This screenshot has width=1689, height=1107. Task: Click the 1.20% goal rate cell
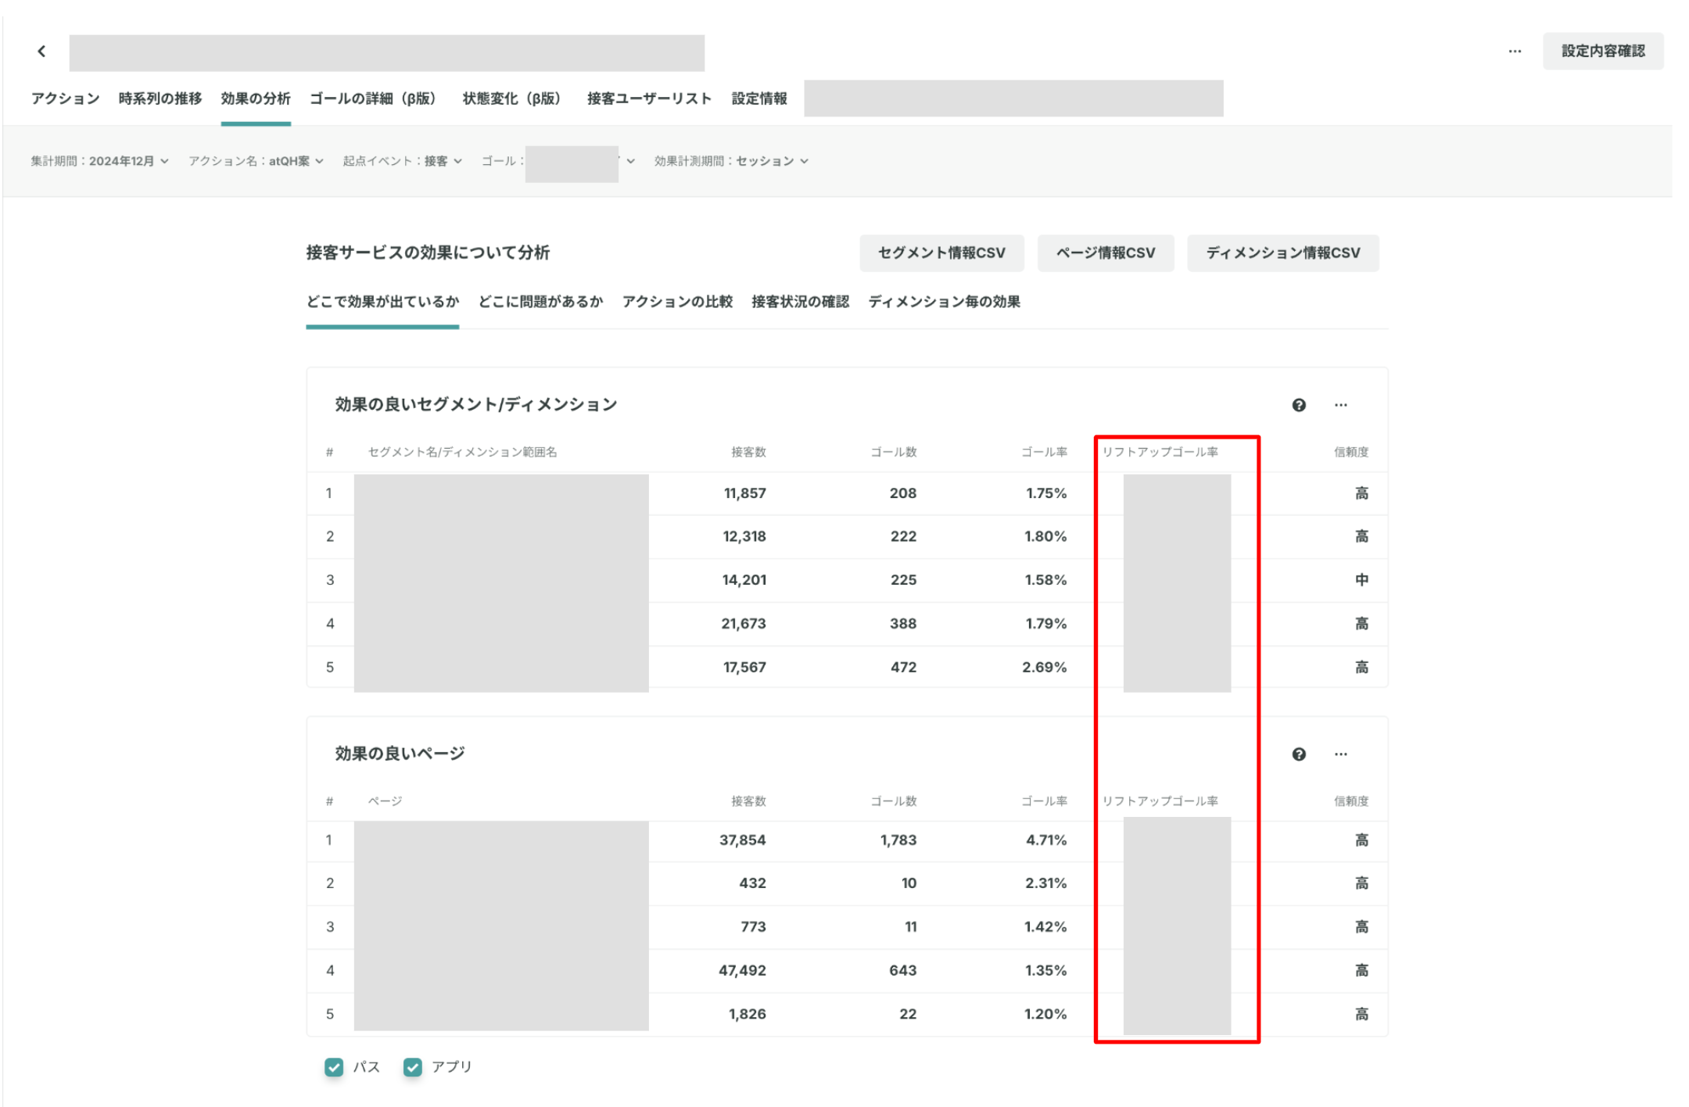pyautogui.click(x=1045, y=1015)
